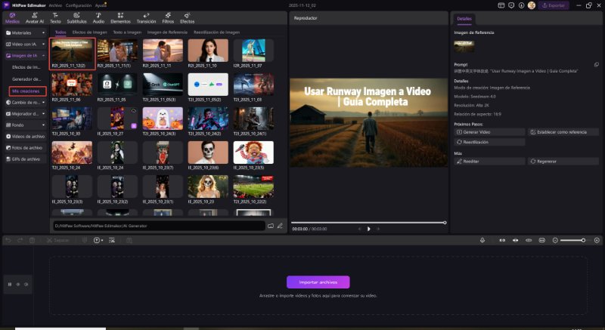605x330 pixels.
Task: Click the zoom-out minus icon on timeline
Action: tap(556, 240)
